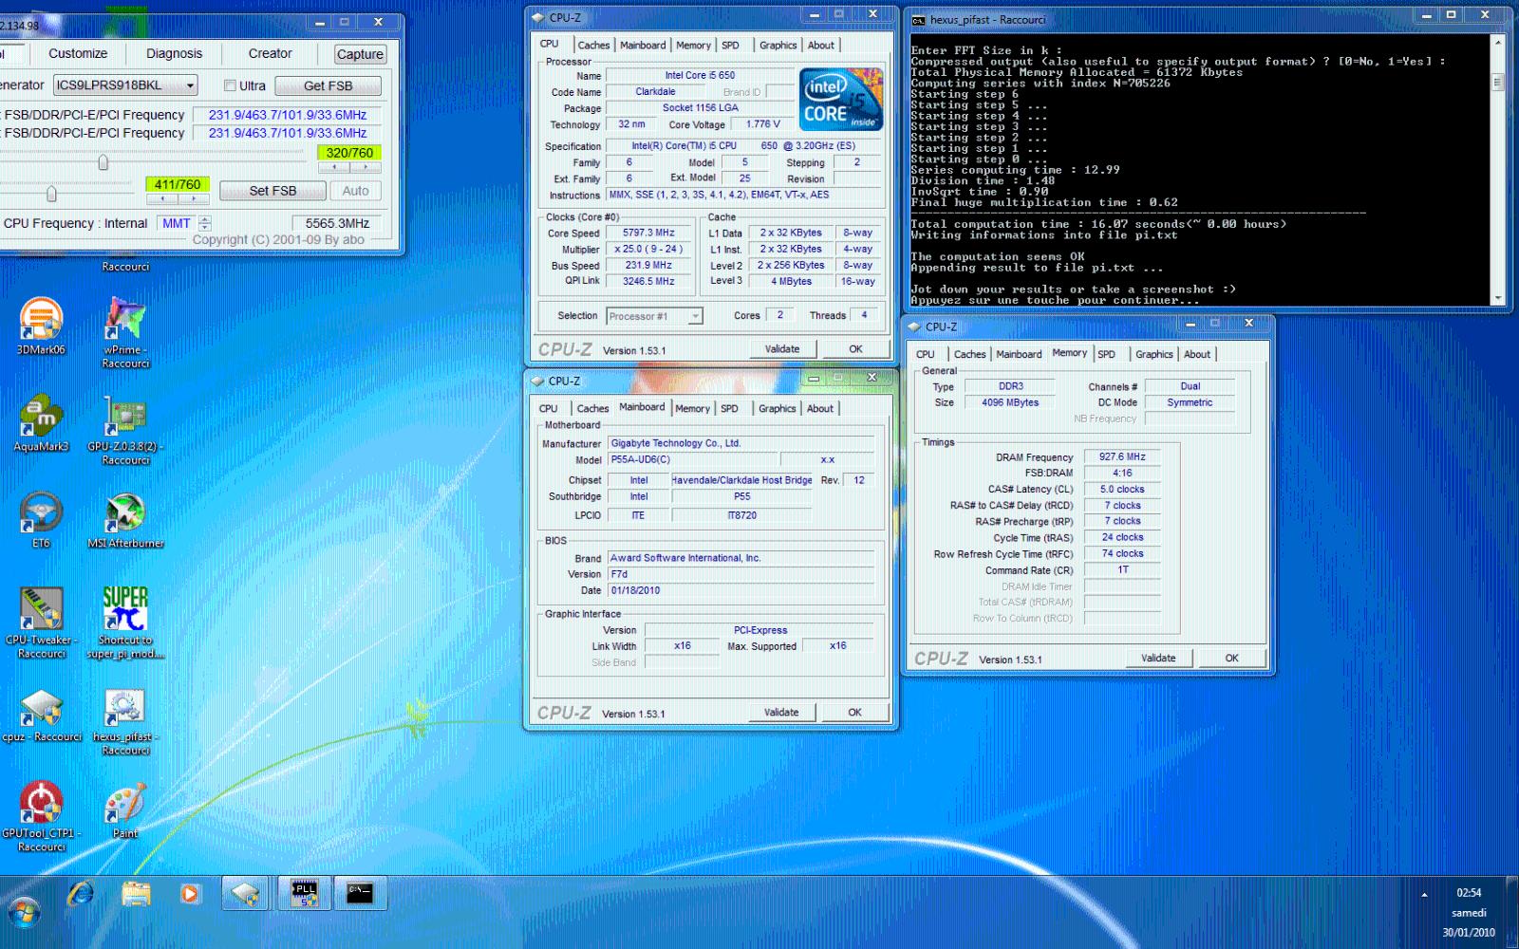The image size is (1519, 949).
Task: Click the taskbar clock showing 02:54
Action: click(x=1469, y=893)
